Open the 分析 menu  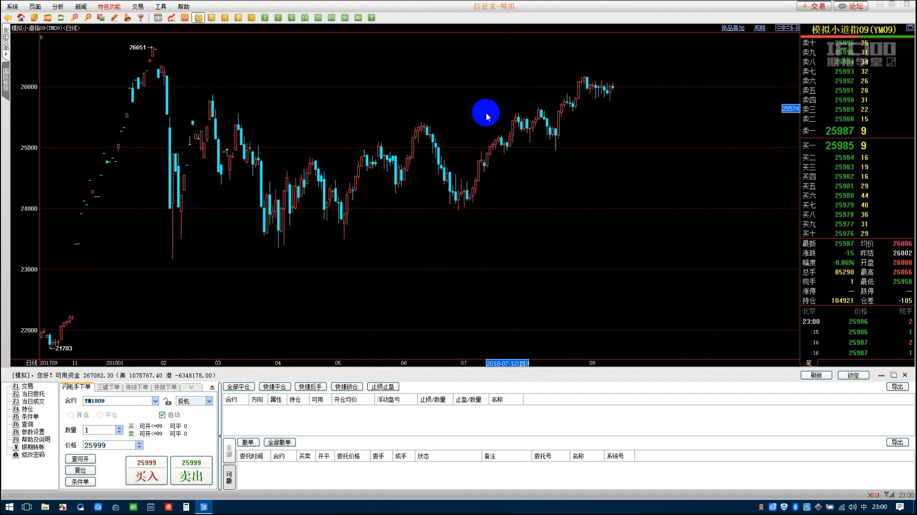click(58, 7)
